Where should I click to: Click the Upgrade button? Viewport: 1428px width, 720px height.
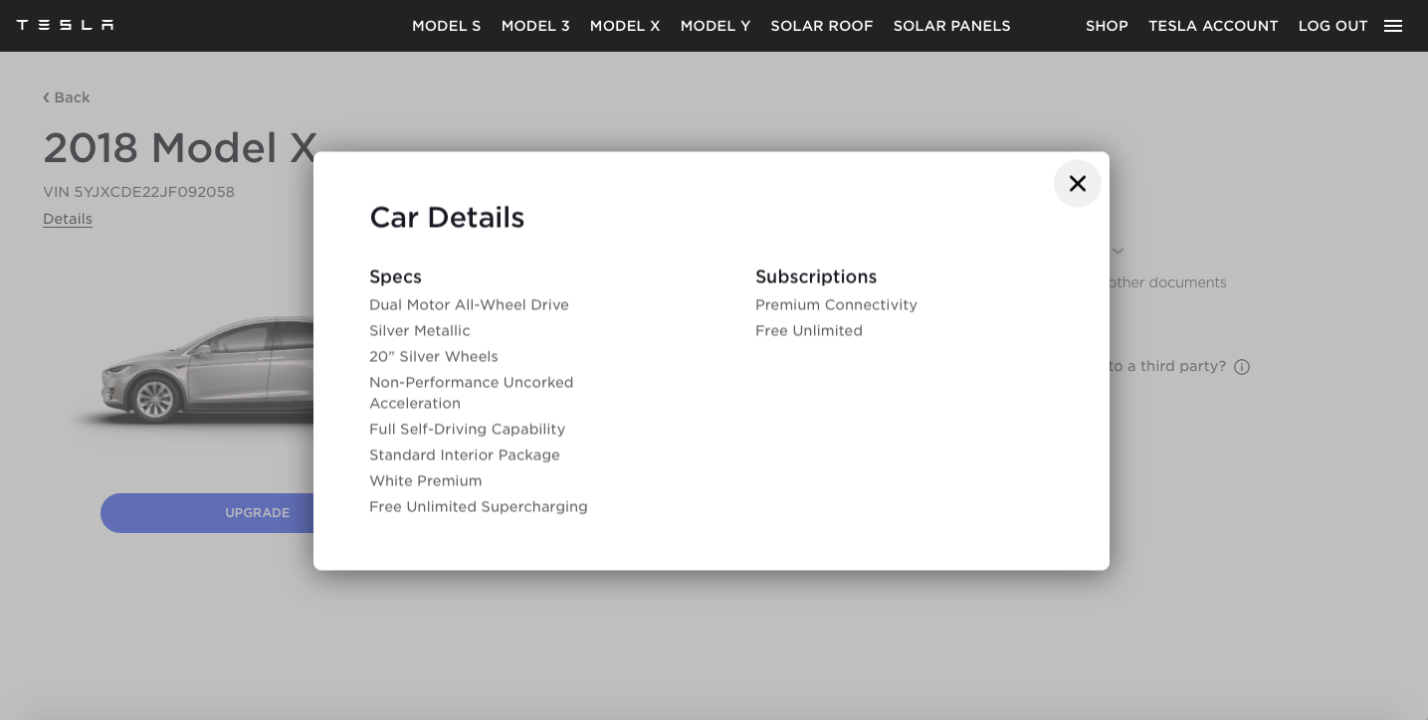click(x=207, y=513)
